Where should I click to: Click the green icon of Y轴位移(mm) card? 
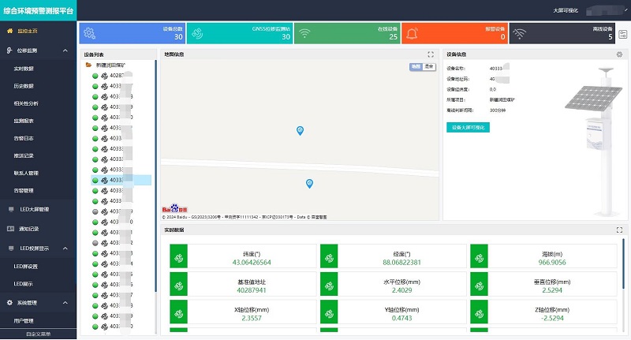coord(329,312)
